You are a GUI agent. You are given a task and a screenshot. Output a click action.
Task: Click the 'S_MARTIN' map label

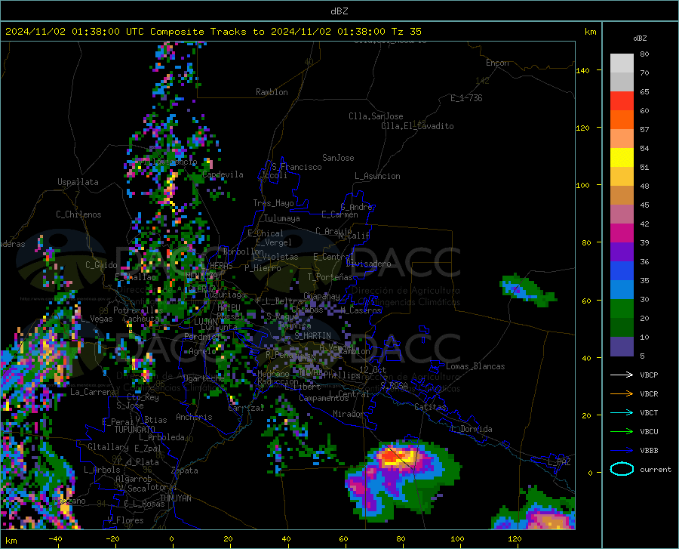312,336
